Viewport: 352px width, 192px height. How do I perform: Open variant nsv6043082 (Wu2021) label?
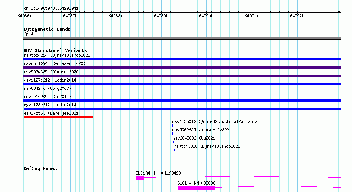tap(195, 138)
